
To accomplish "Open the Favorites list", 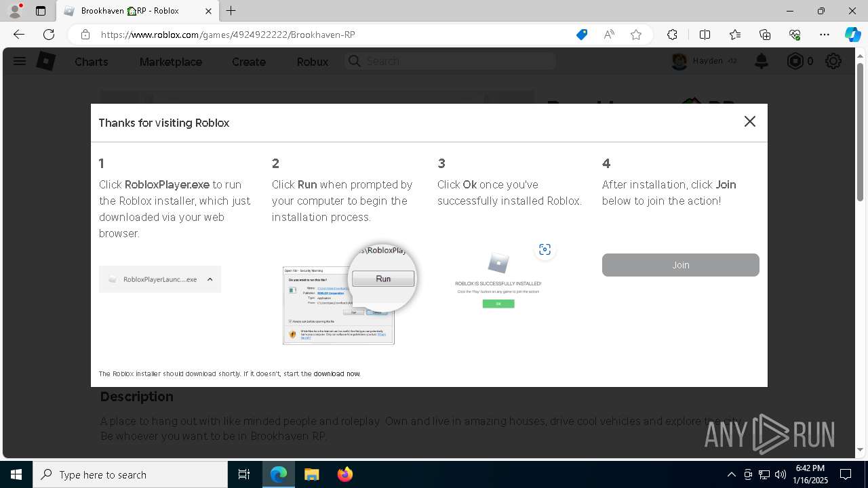I will pos(735,35).
